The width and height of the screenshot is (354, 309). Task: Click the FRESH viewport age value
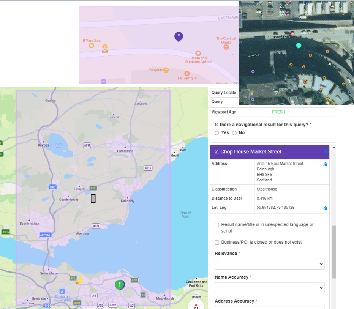278,112
